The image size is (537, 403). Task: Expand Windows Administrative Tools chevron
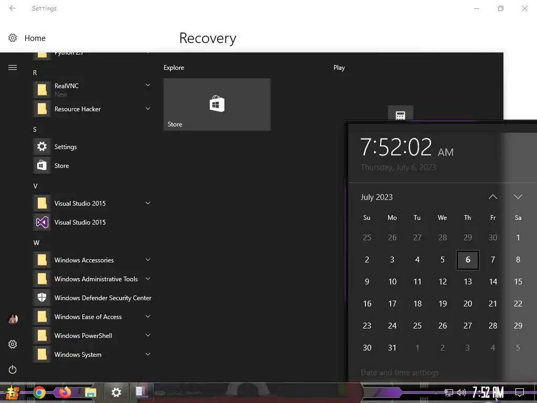[147, 279]
